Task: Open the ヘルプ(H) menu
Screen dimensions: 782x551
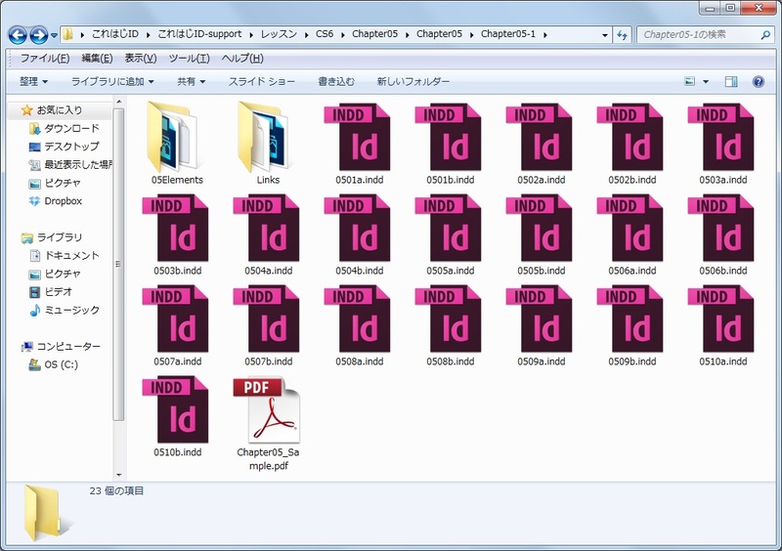Action: pyautogui.click(x=242, y=59)
